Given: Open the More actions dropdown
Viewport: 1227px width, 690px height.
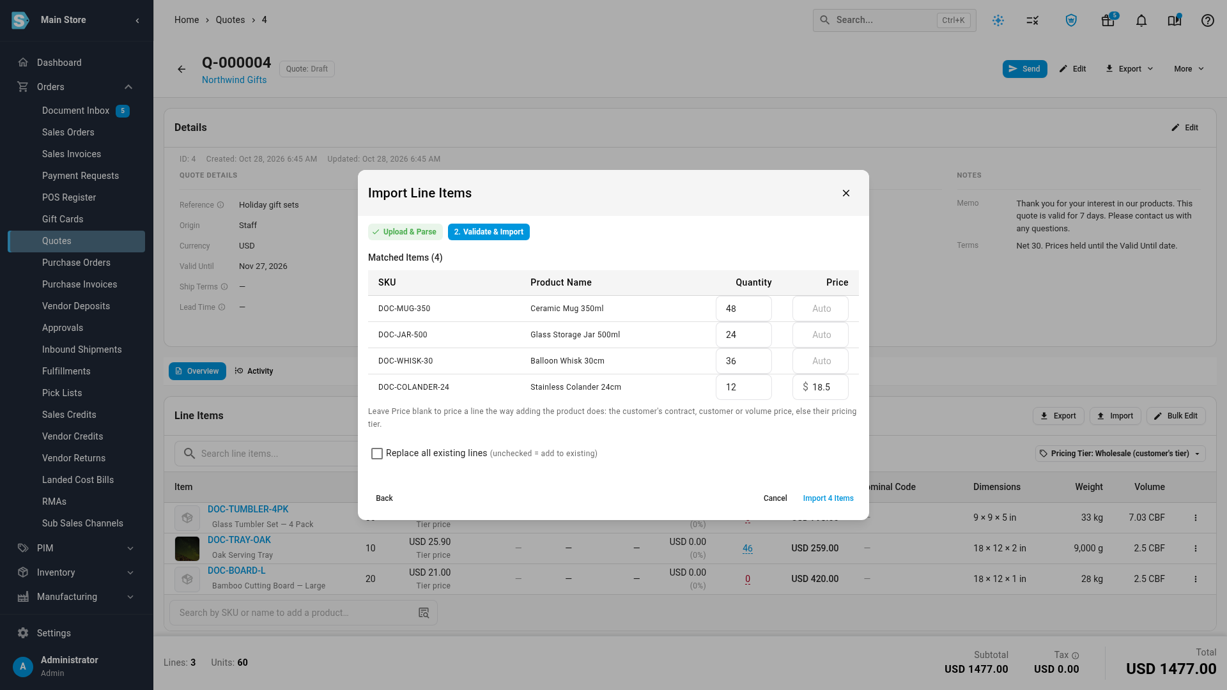Looking at the screenshot, I should tap(1189, 69).
